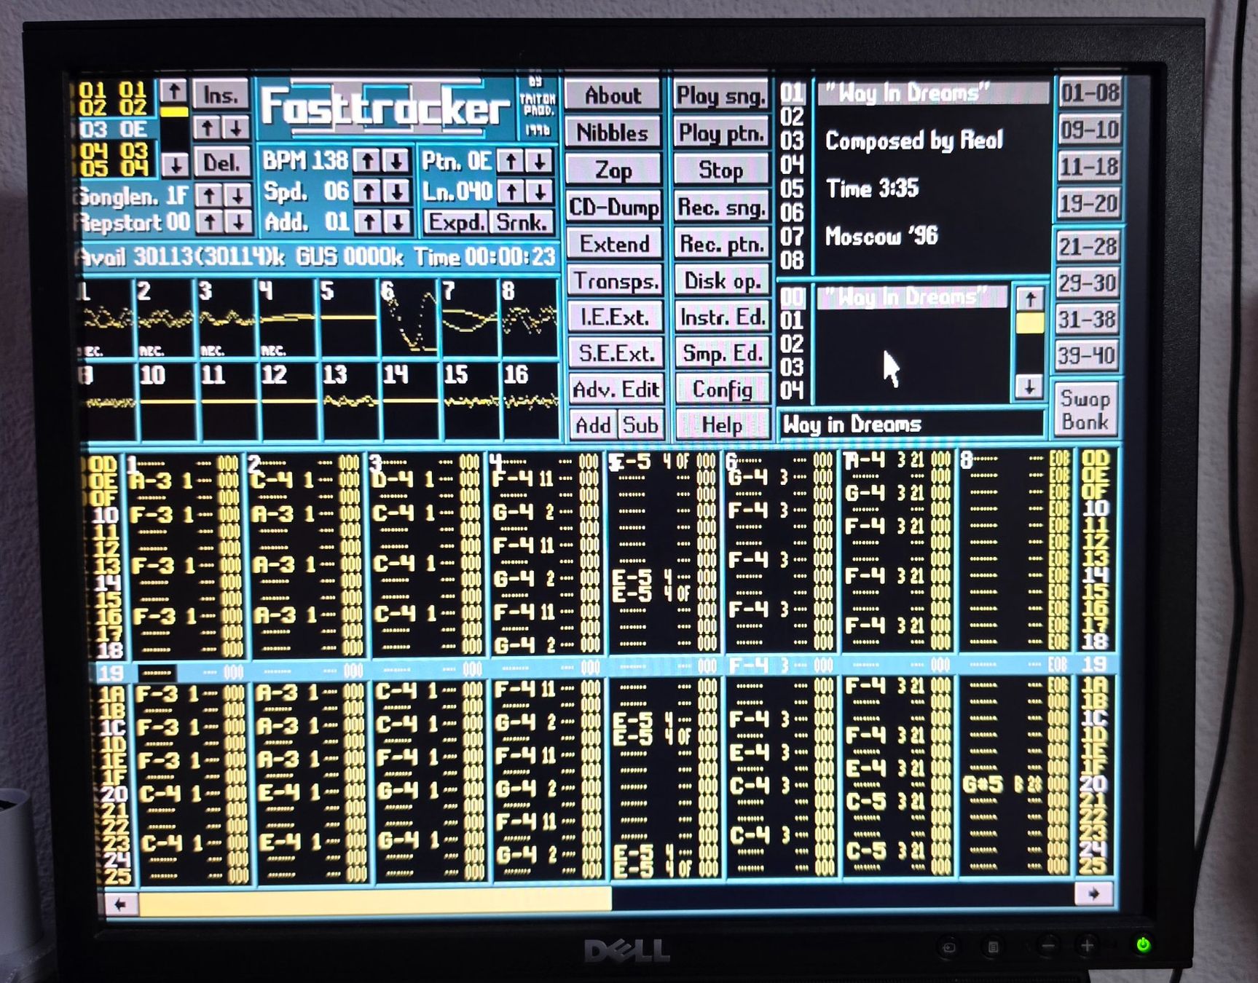Viewport: 1258px width, 983px height.
Task: Open Disk op. file screen
Action: pos(722,280)
